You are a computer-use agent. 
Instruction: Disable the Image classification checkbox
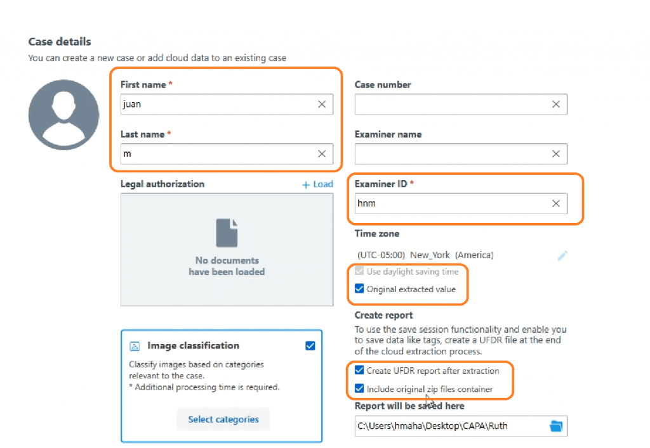coord(310,346)
